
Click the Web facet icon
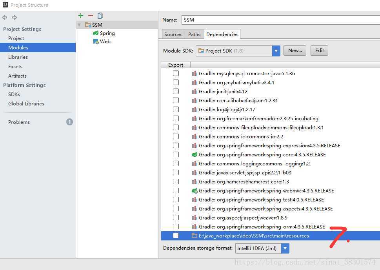pyautogui.click(x=96, y=42)
